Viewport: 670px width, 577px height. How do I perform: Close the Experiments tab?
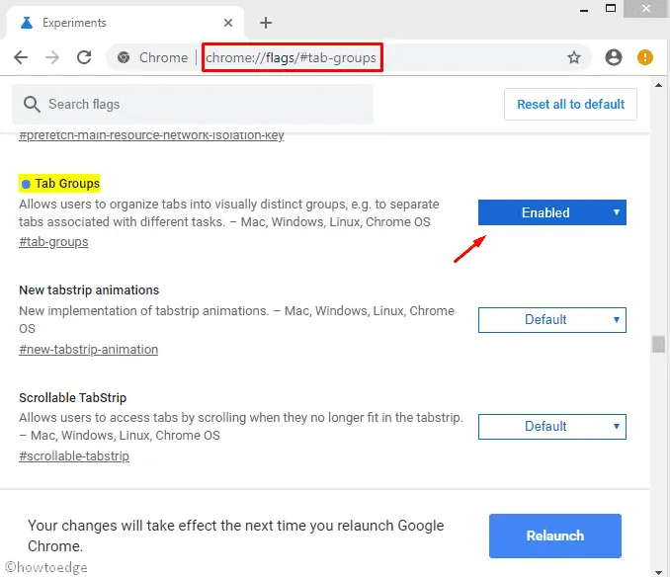pyautogui.click(x=228, y=23)
